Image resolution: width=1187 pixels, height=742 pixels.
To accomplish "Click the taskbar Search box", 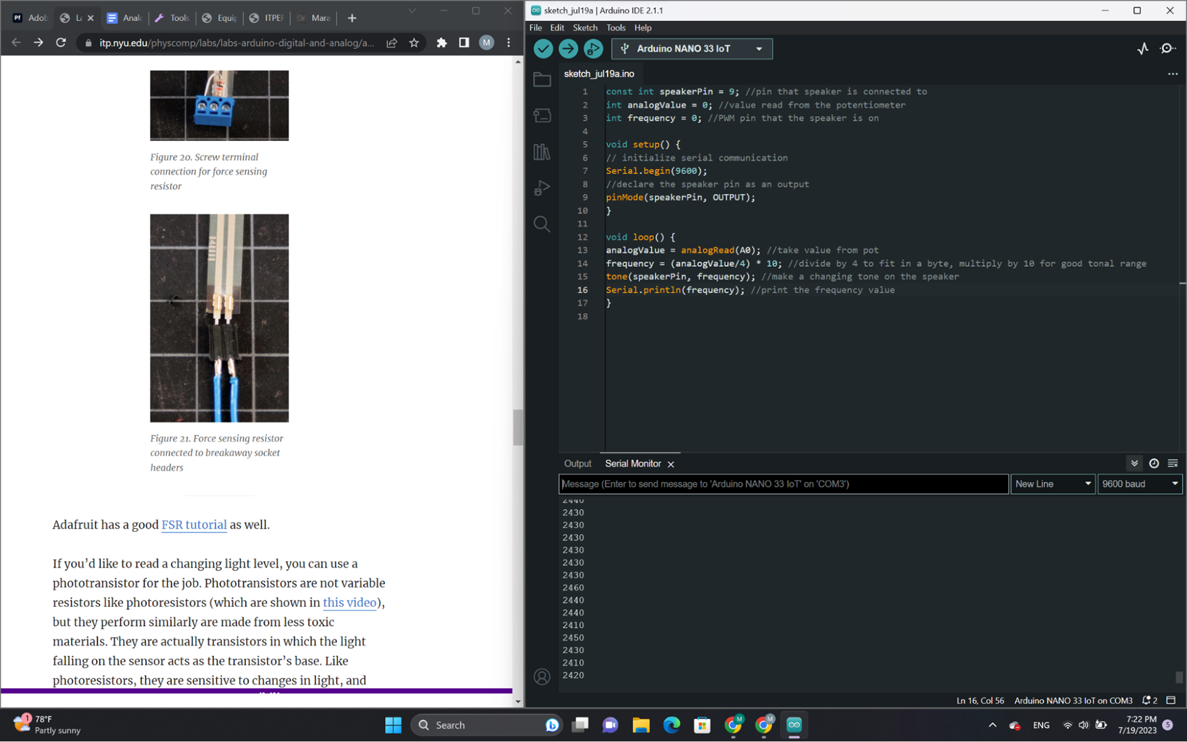I will pos(486,725).
